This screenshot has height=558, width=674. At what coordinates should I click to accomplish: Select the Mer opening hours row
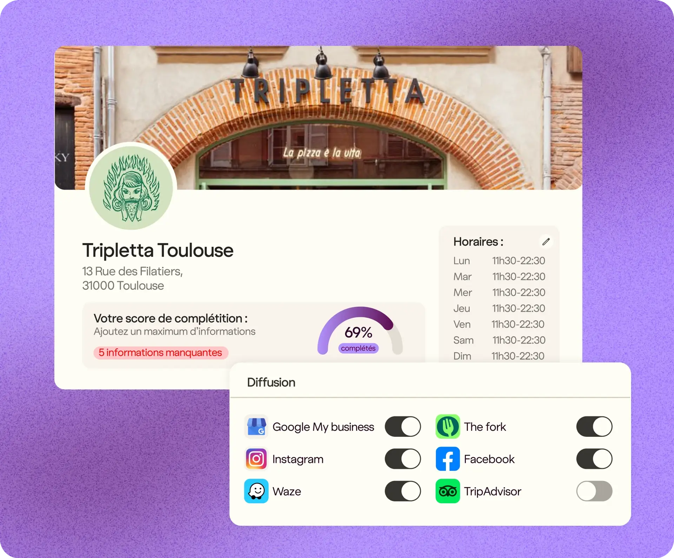[499, 292]
